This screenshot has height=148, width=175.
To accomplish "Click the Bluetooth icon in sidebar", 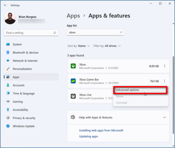I will click(8, 52).
